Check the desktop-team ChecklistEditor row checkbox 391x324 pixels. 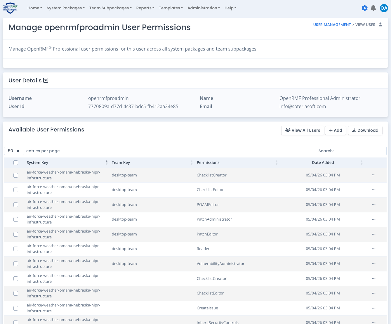[16, 190]
